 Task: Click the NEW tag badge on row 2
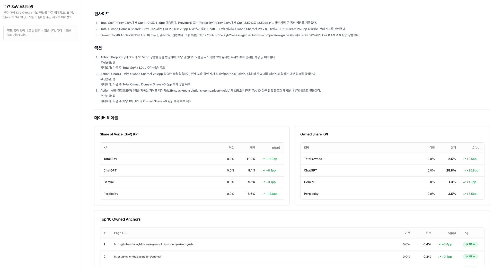point(470,257)
